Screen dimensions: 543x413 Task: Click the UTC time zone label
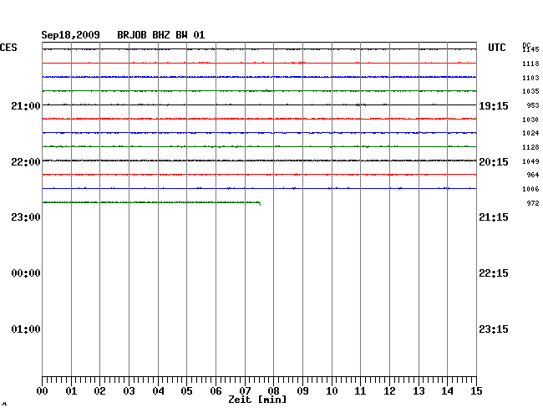[x=496, y=48]
